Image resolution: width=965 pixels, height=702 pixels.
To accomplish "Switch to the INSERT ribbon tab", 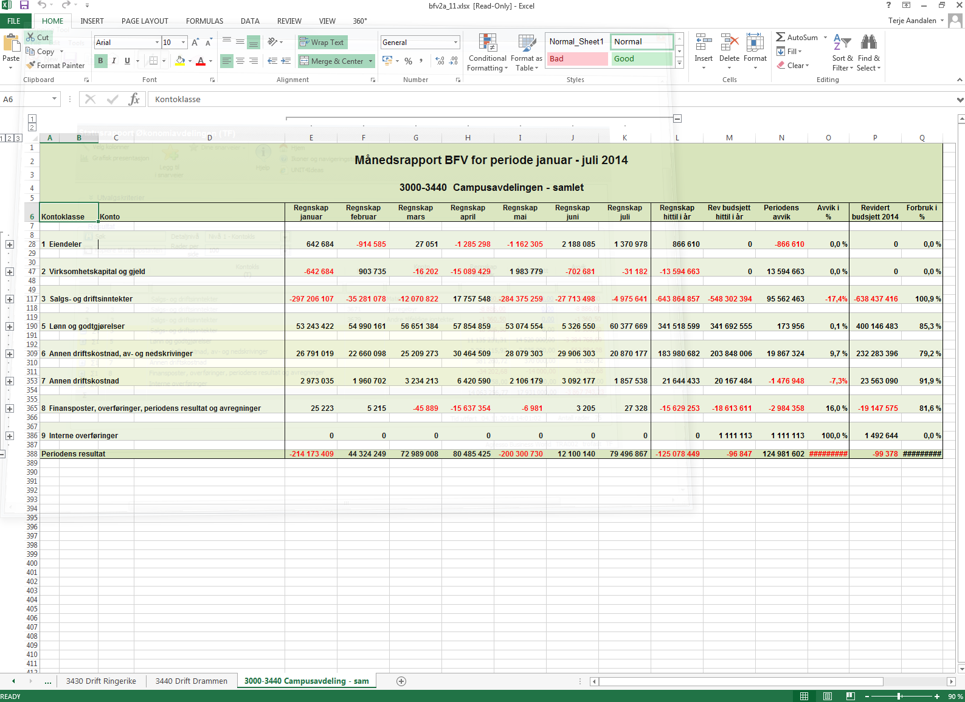I will [92, 21].
